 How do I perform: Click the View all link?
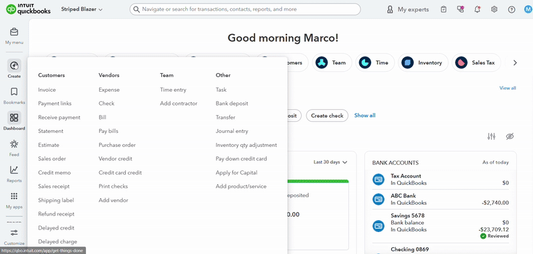click(x=508, y=88)
